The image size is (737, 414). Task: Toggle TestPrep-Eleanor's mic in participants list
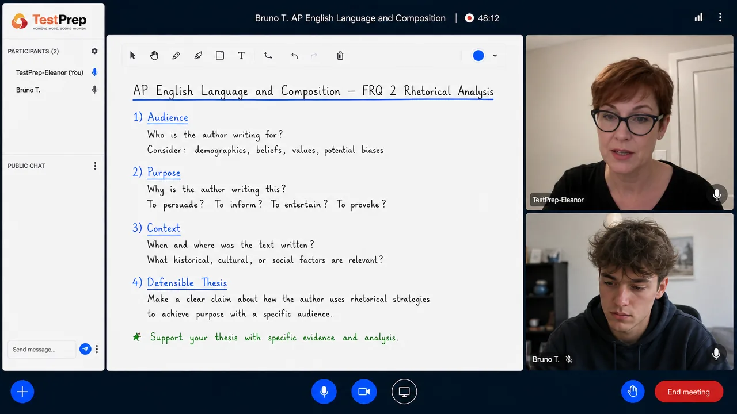[x=94, y=72]
